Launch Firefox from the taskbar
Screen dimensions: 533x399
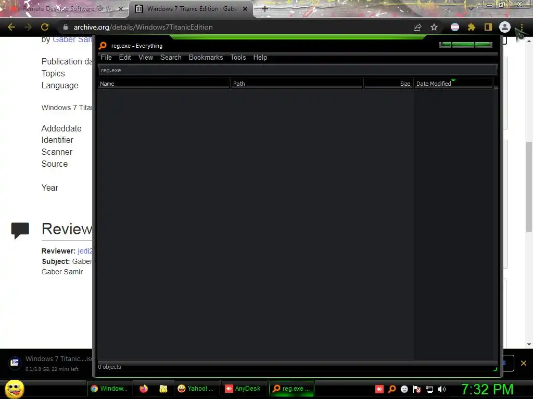tap(144, 389)
